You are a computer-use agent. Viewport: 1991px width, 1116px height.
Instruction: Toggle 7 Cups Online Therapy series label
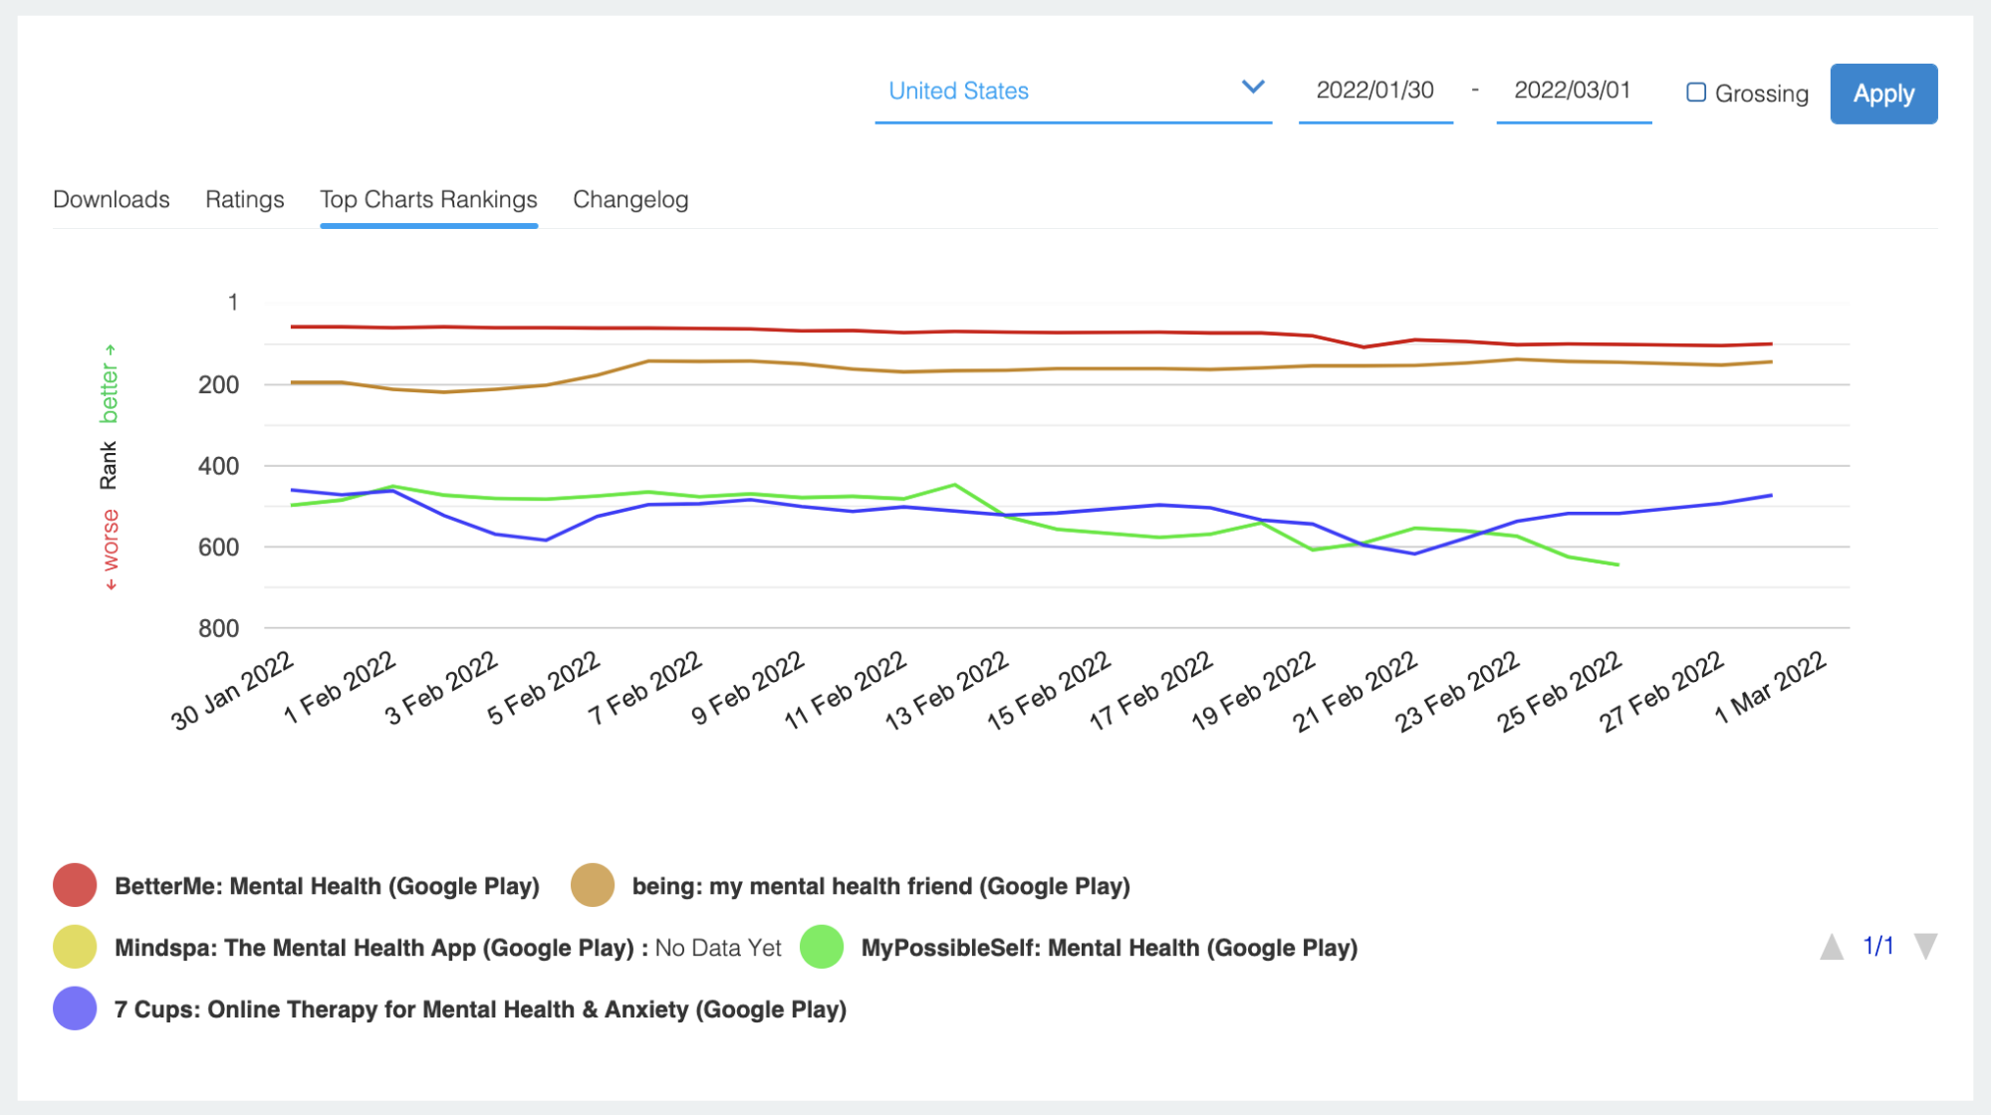pos(480,1009)
